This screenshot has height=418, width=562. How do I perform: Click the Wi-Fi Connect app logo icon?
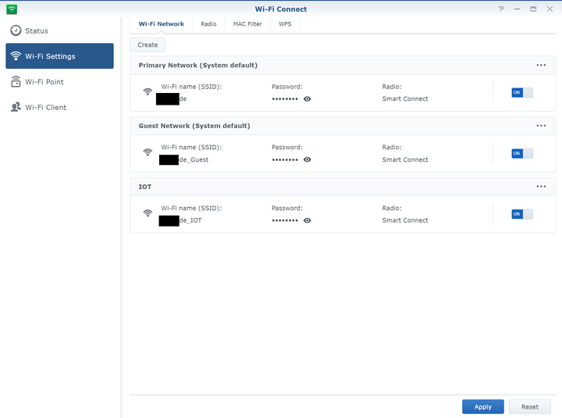pyautogui.click(x=12, y=9)
